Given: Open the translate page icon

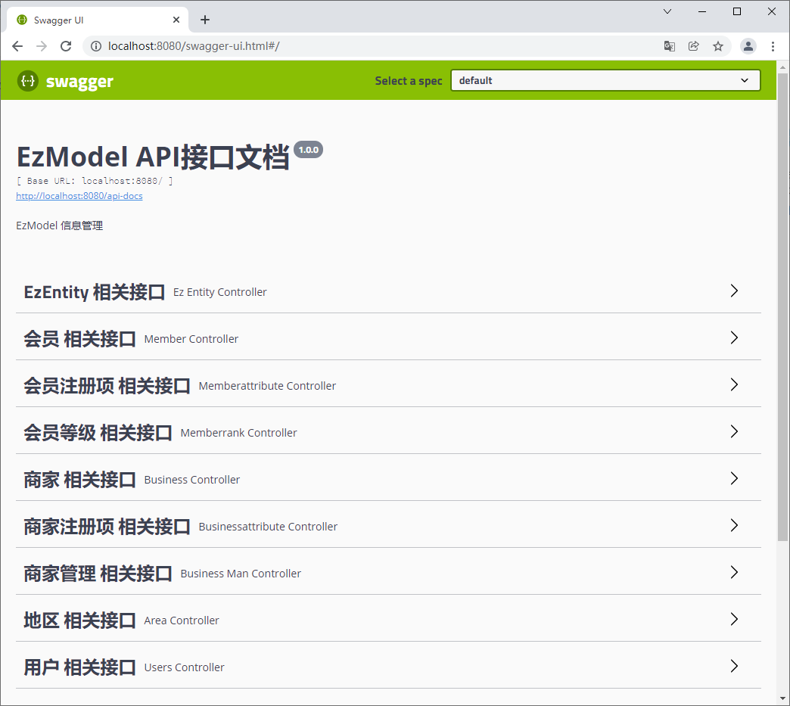Looking at the screenshot, I should (x=669, y=46).
